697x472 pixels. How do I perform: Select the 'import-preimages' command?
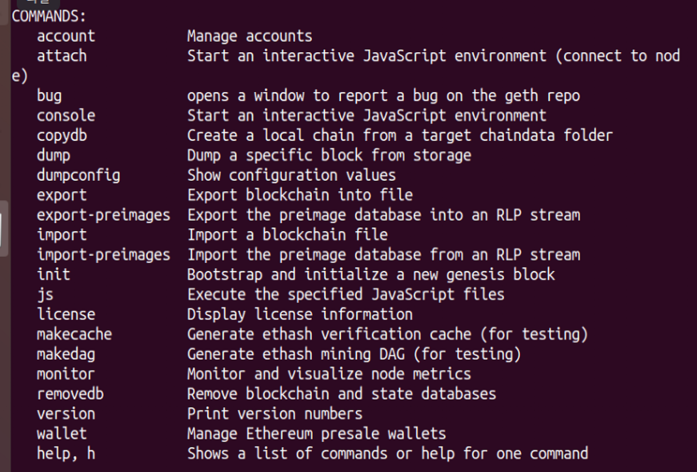[x=104, y=255]
